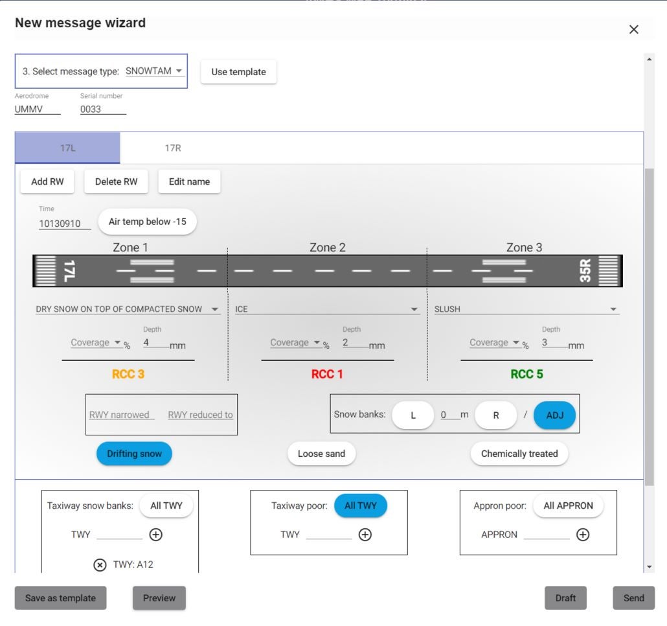Toggle the ADJ snow banks button

pyautogui.click(x=554, y=415)
